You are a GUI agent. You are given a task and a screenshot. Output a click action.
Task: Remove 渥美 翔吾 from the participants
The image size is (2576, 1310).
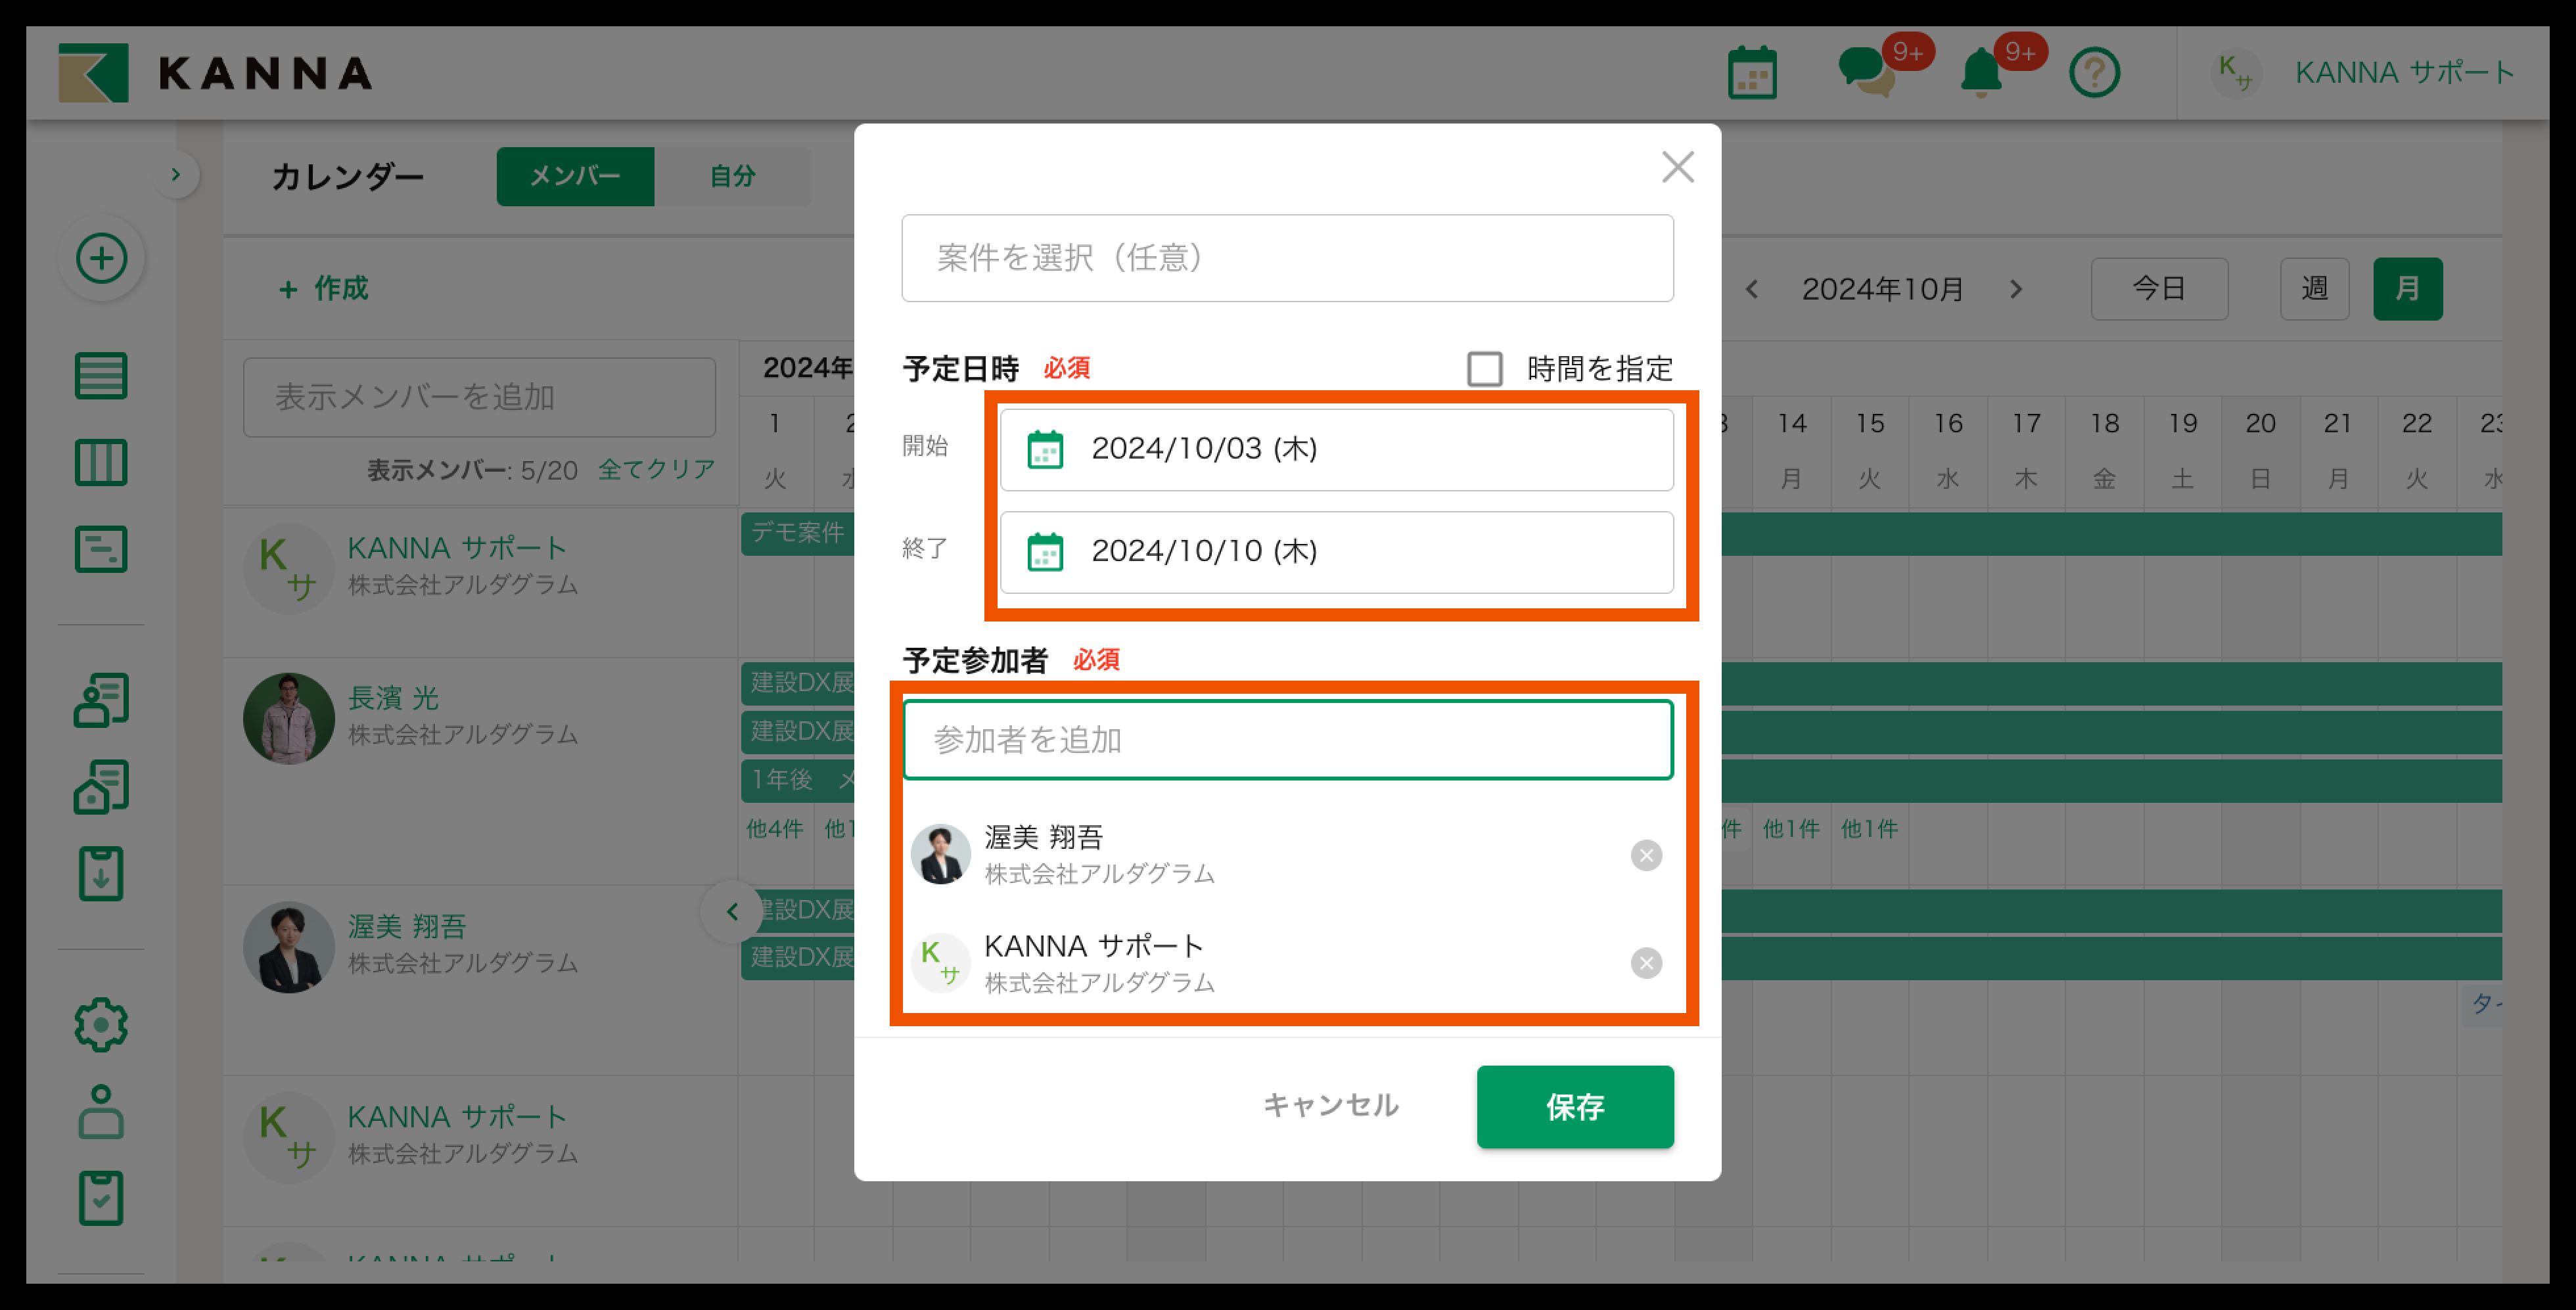click(x=1646, y=855)
